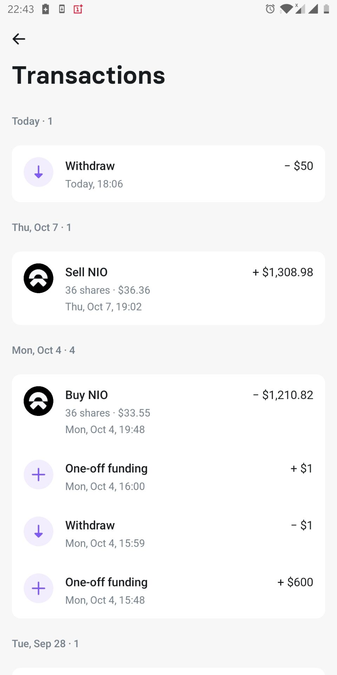The height and width of the screenshot is (675, 337).
Task: Tap the NIO logo on Buy NIO
Action: 39,401
